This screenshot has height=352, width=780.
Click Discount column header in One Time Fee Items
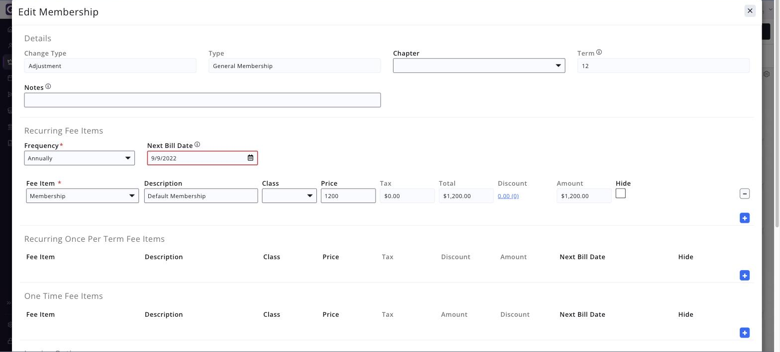click(515, 314)
